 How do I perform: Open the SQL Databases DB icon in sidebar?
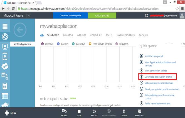tap(5, 86)
